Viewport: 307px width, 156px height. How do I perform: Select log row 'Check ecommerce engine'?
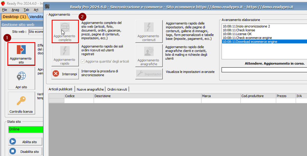[x=265, y=38]
